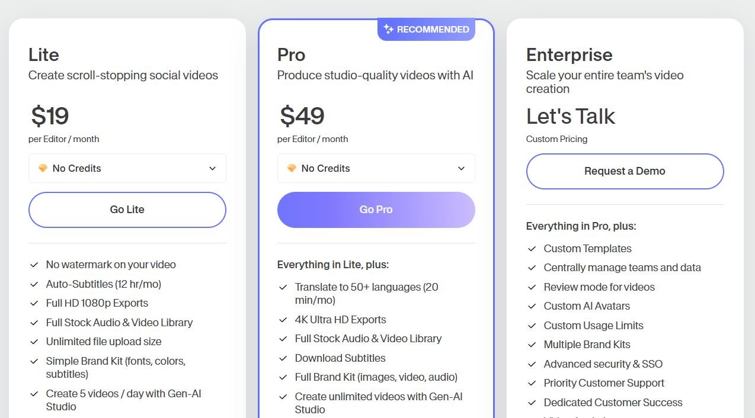Click checkmark beside No watermark on your video
This screenshot has width=755, height=418.
34,265
